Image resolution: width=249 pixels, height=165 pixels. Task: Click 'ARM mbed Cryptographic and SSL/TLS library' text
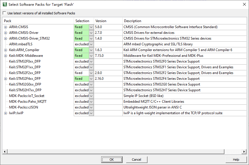tap(158, 44)
